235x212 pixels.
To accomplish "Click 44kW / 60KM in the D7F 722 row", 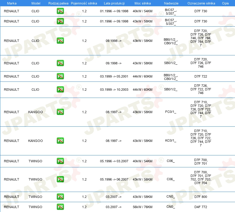I will 142,76.
